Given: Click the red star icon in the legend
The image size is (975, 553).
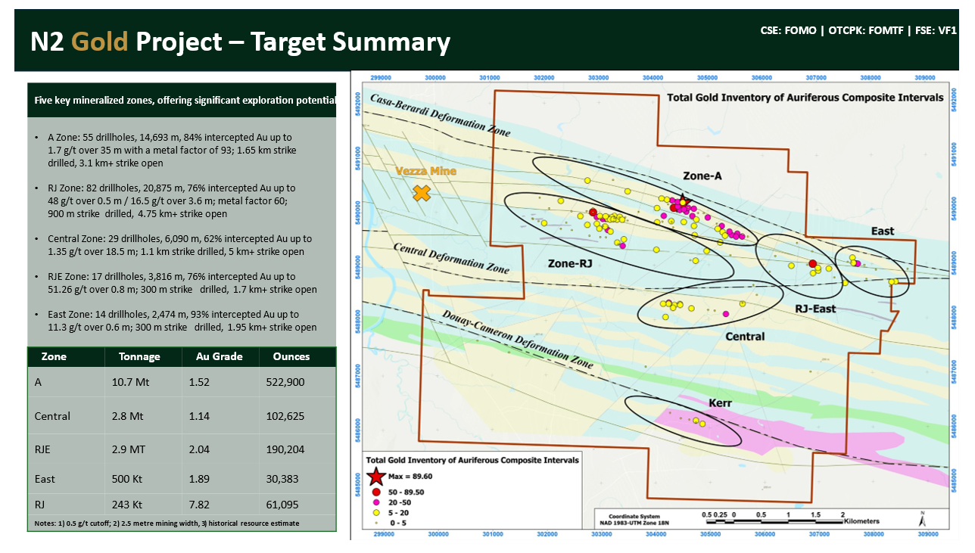Looking at the screenshot, I should [x=375, y=477].
